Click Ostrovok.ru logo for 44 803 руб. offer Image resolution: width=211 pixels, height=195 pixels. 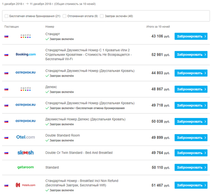(26, 73)
